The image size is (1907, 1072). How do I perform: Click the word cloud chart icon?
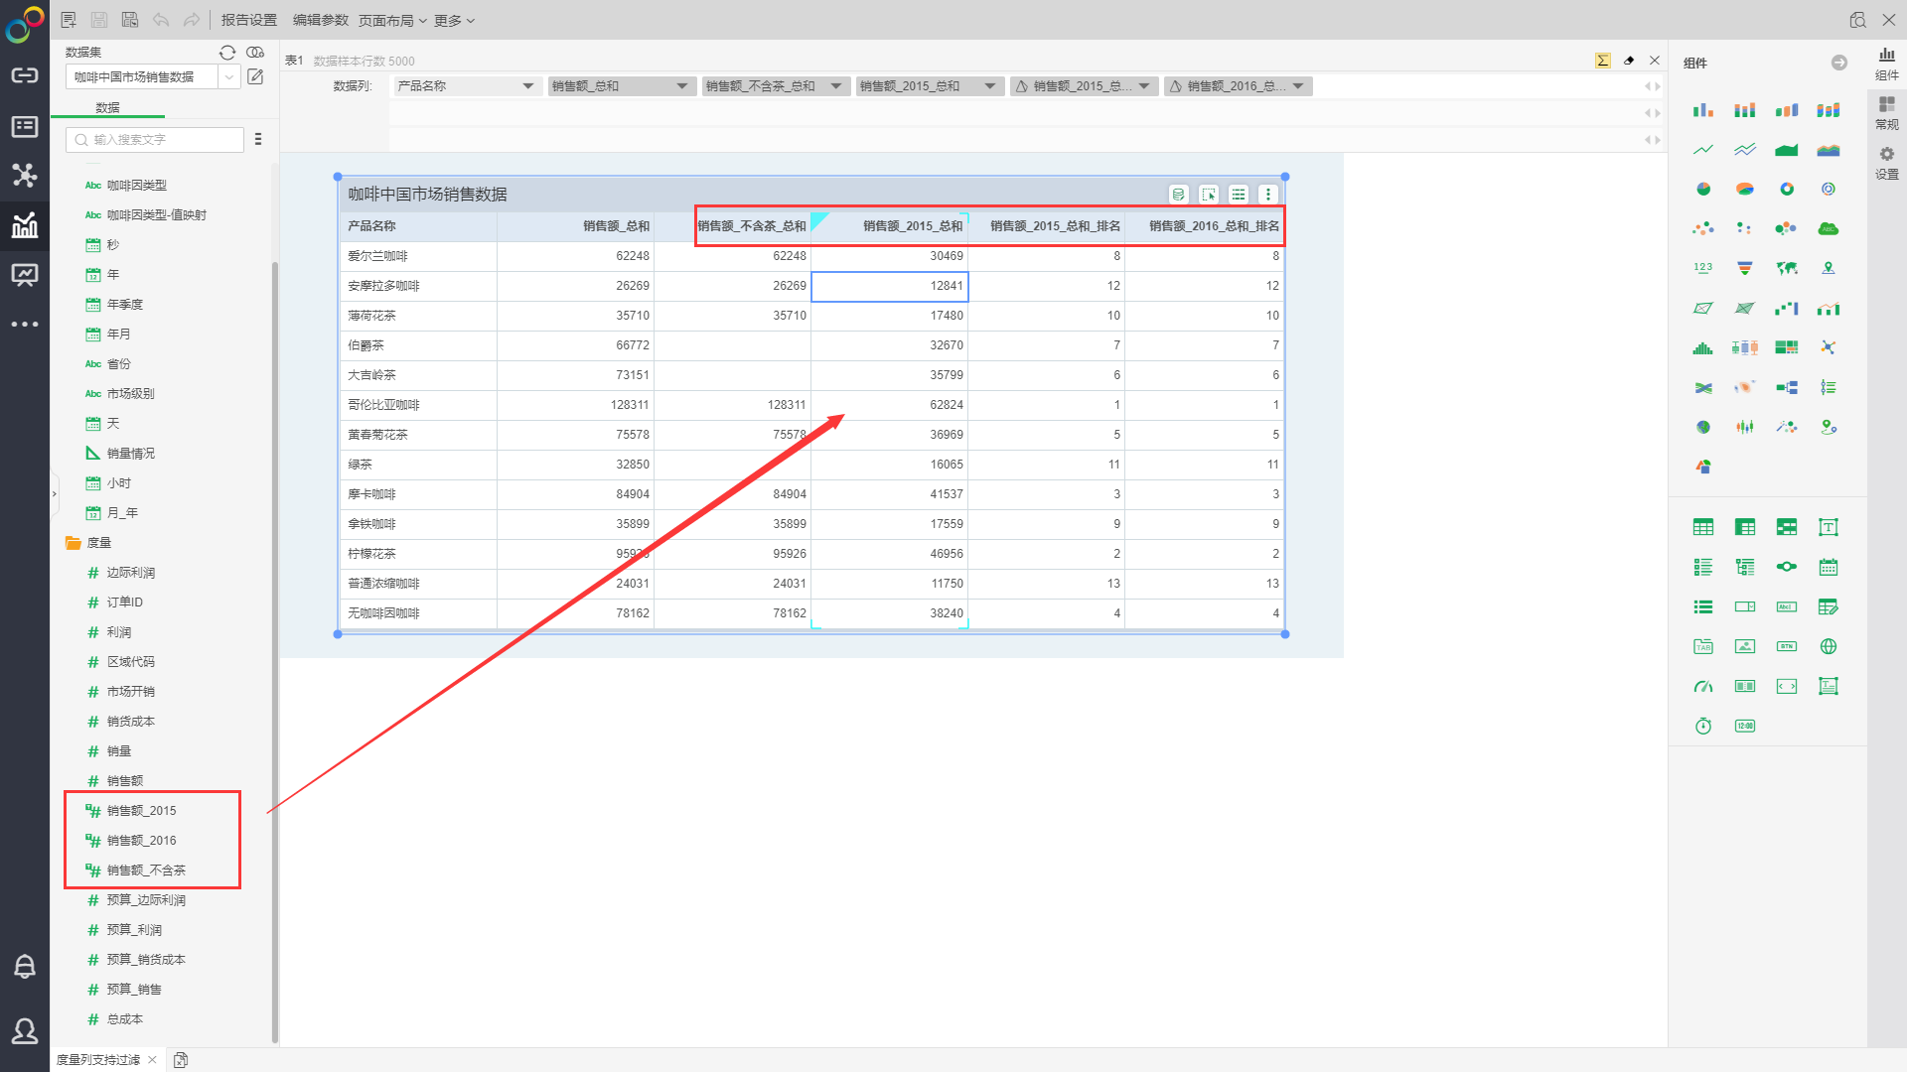tap(1829, 228)
